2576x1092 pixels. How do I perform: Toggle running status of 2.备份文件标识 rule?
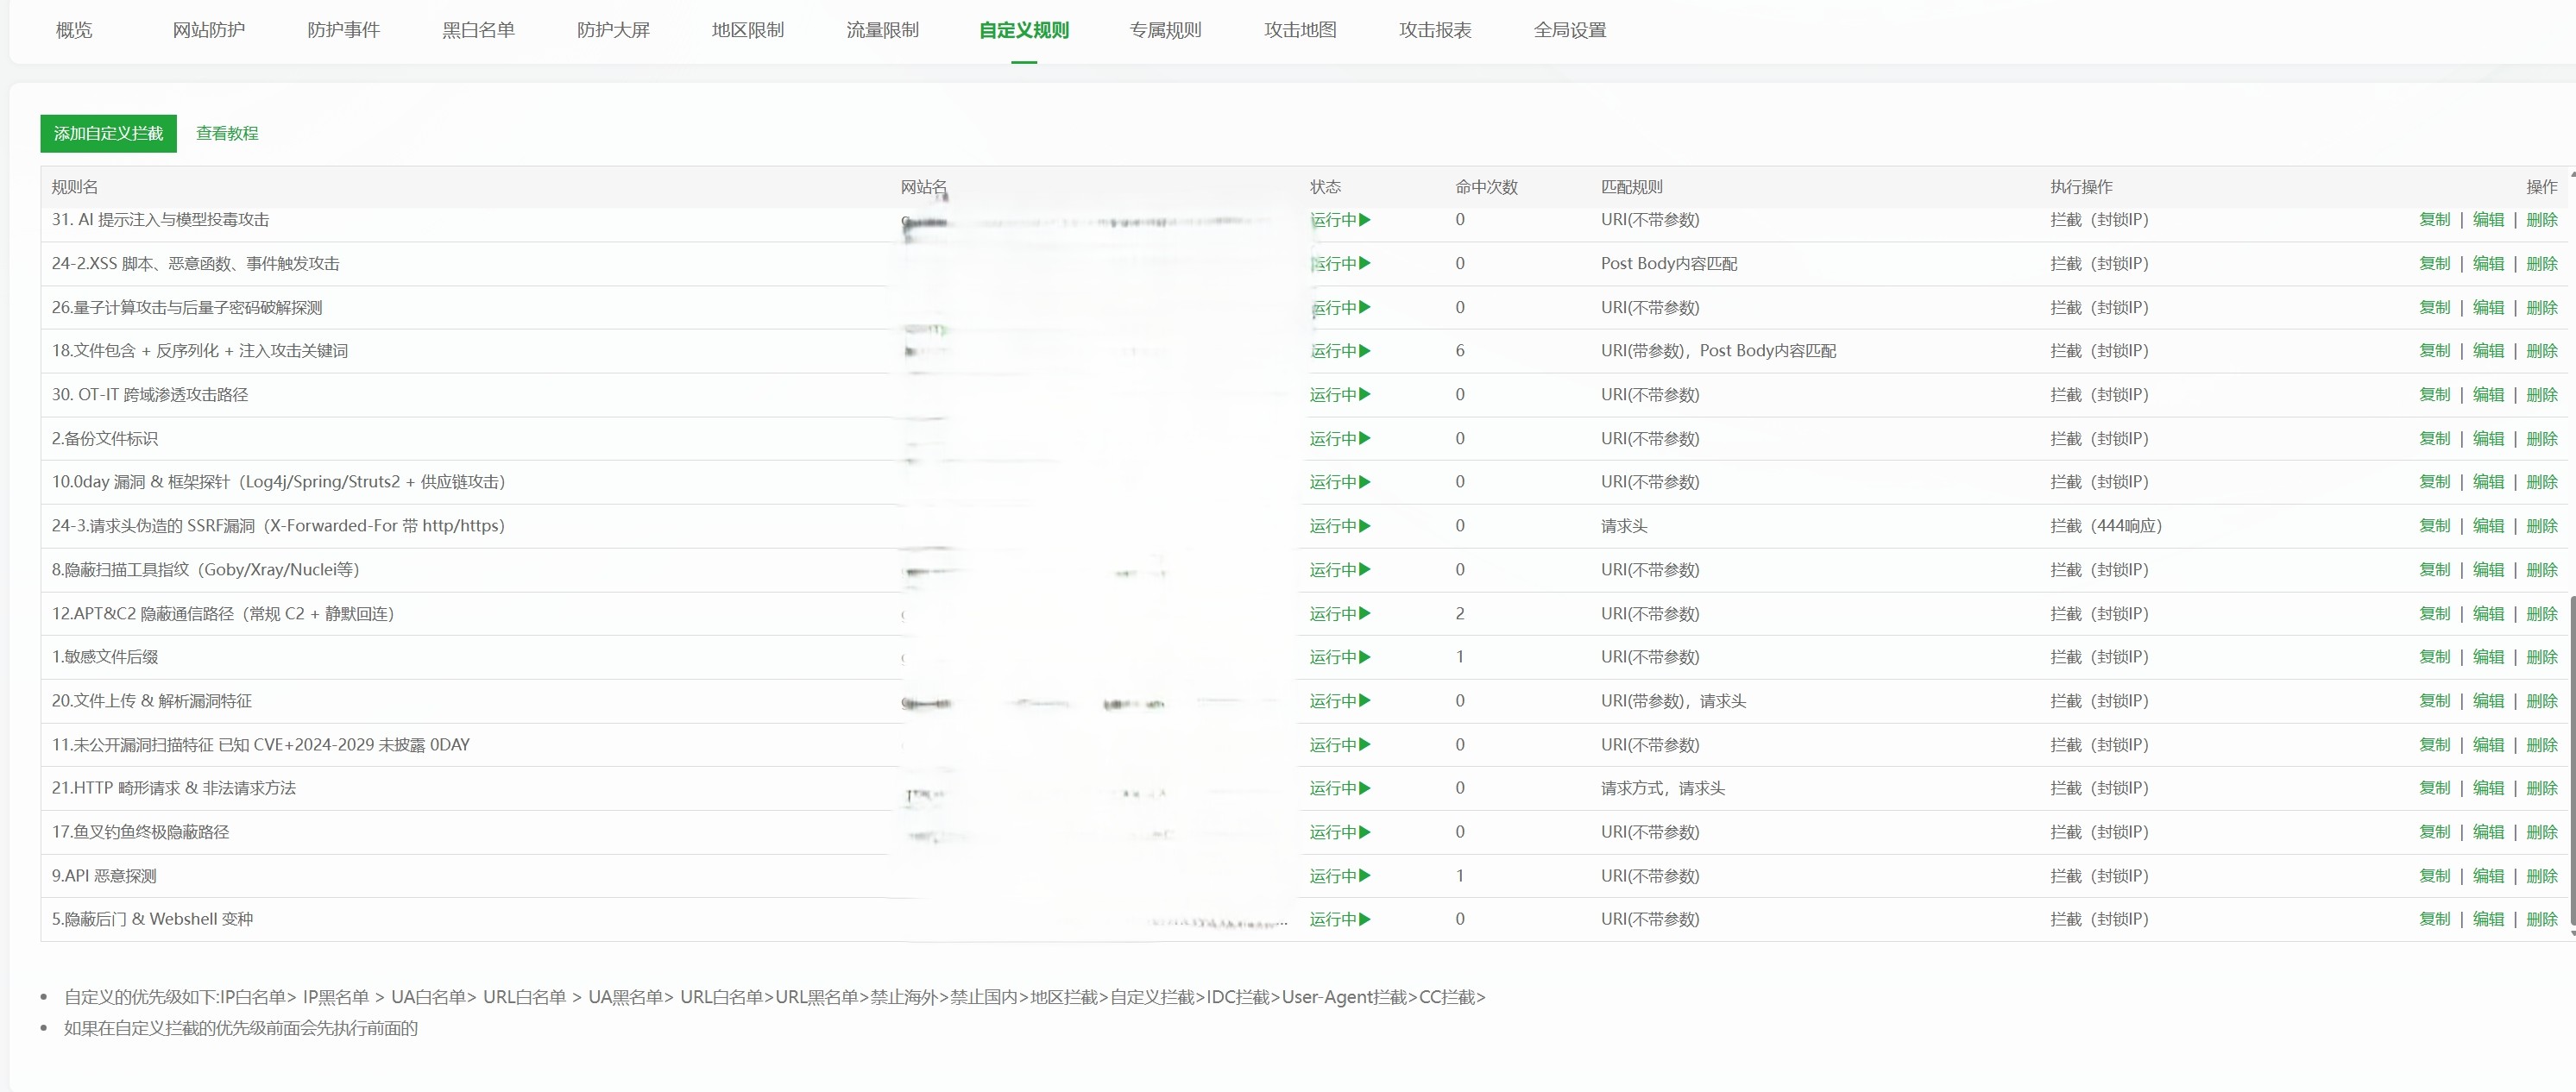coord(1365,438)
